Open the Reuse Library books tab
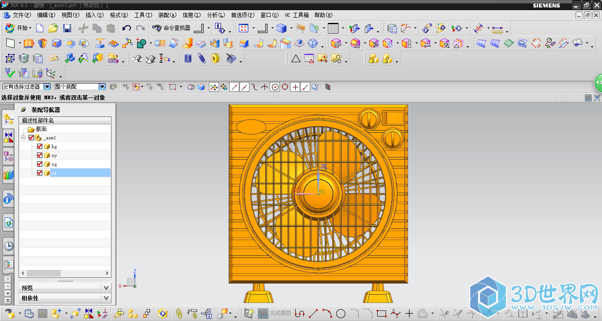 tap(8, 174)
